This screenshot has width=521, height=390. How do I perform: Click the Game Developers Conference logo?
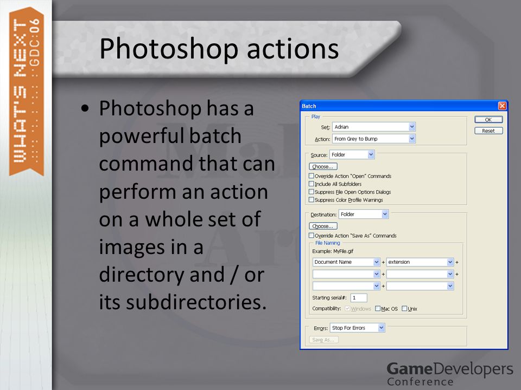tap(450, 374)
